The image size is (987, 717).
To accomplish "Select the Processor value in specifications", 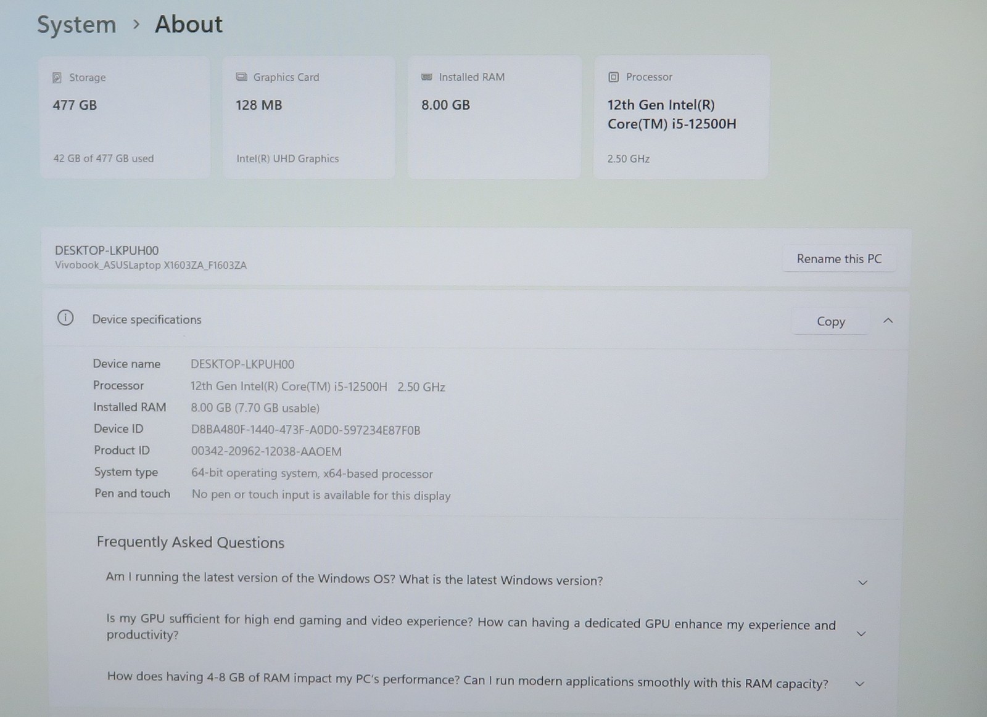I will [x=318, y=387].
